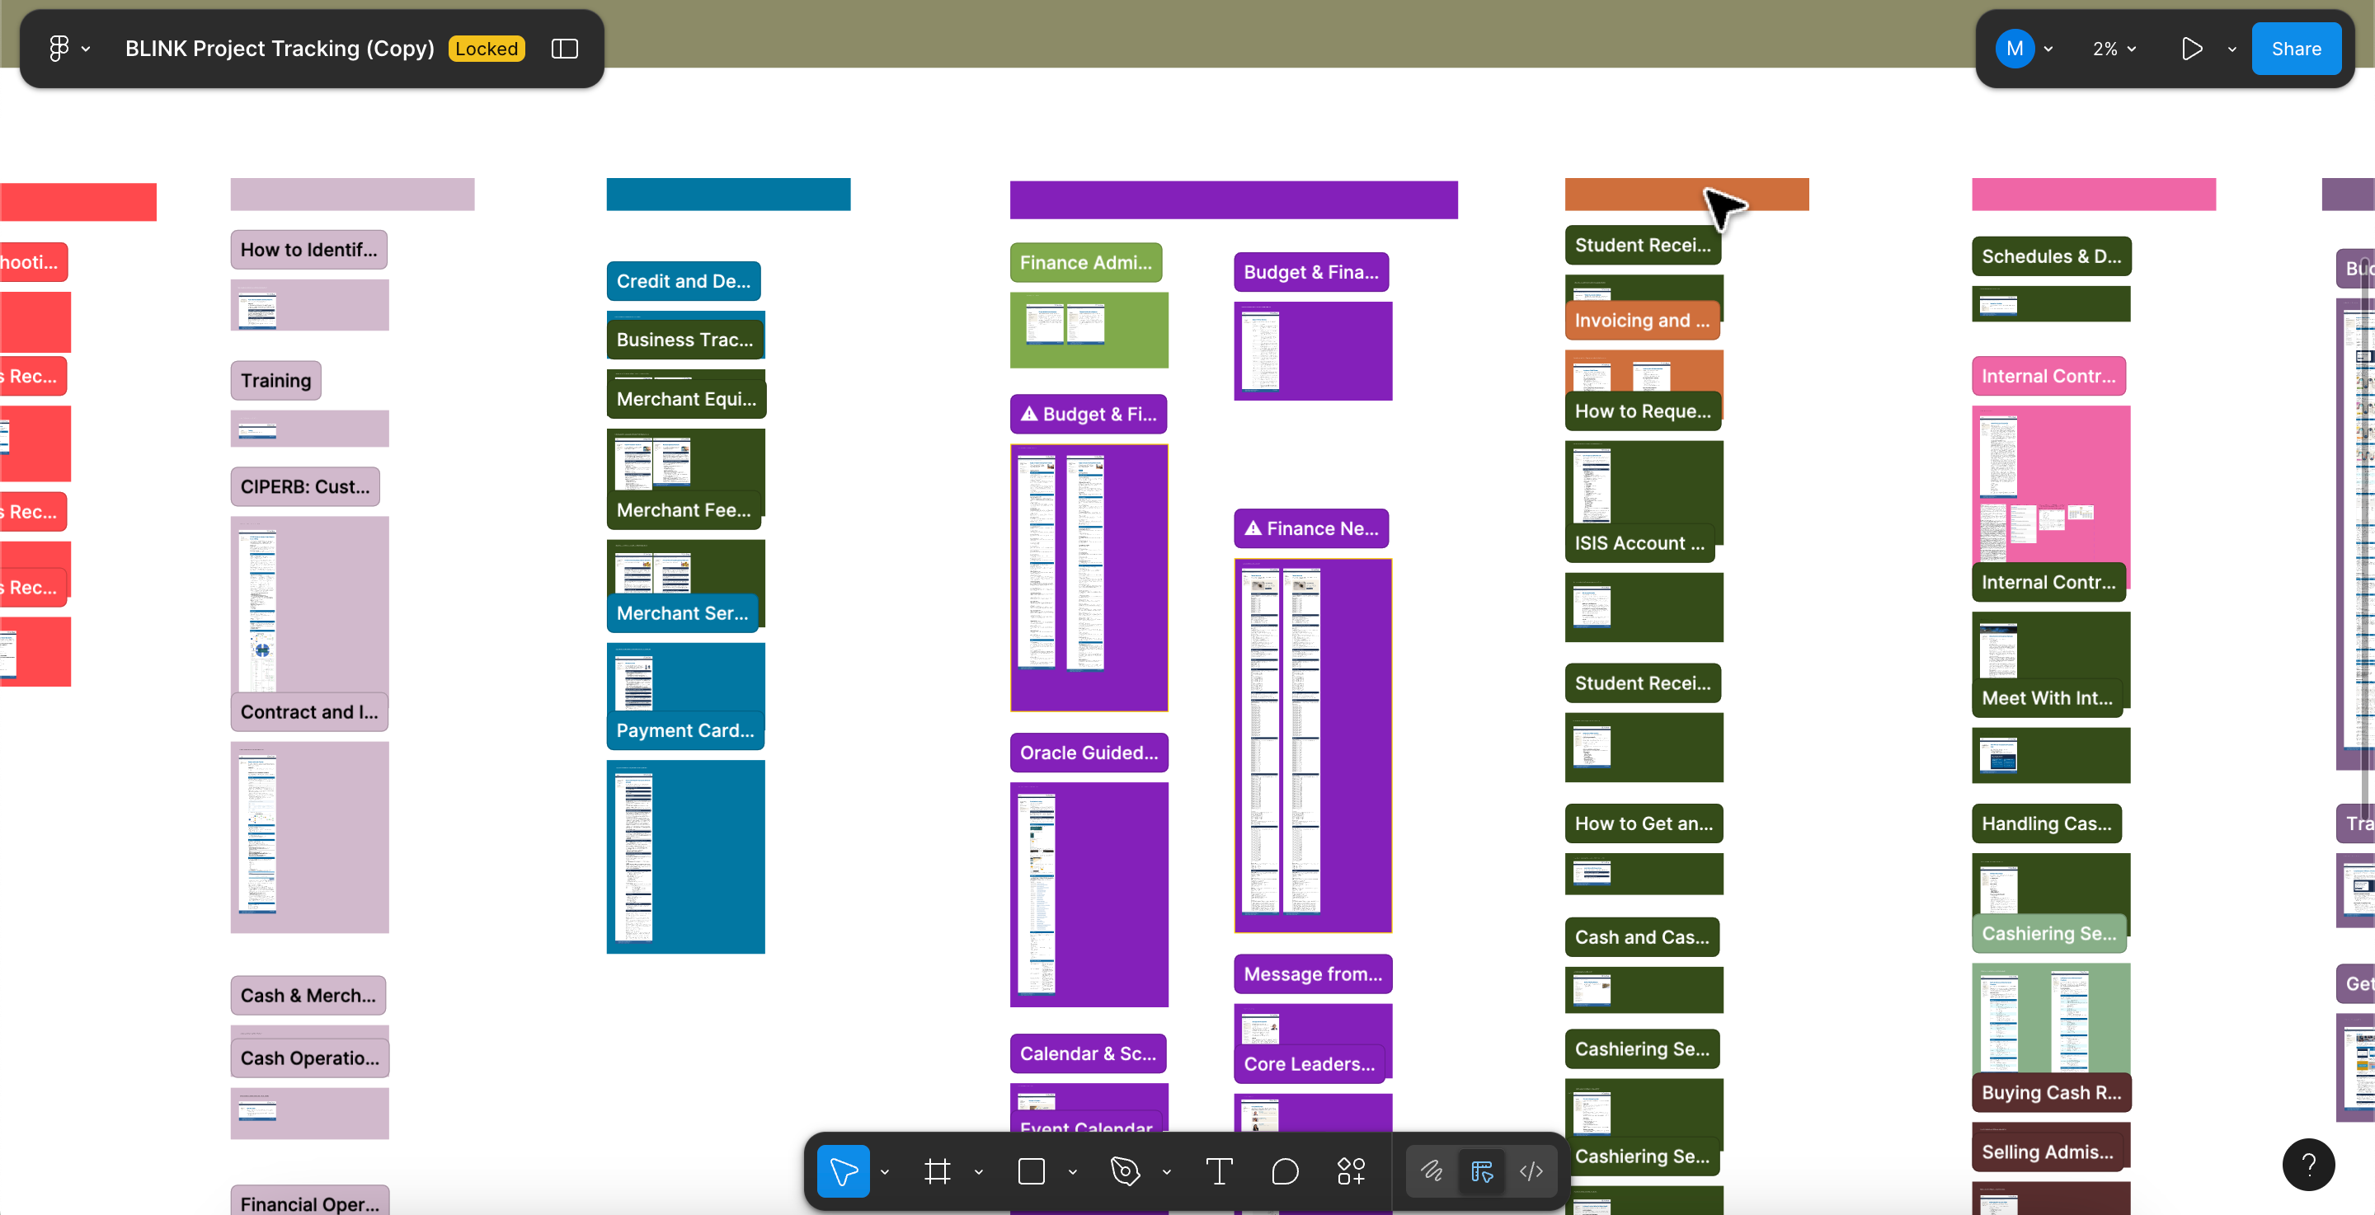Select the Training frame label

click(x=275, y=380)
